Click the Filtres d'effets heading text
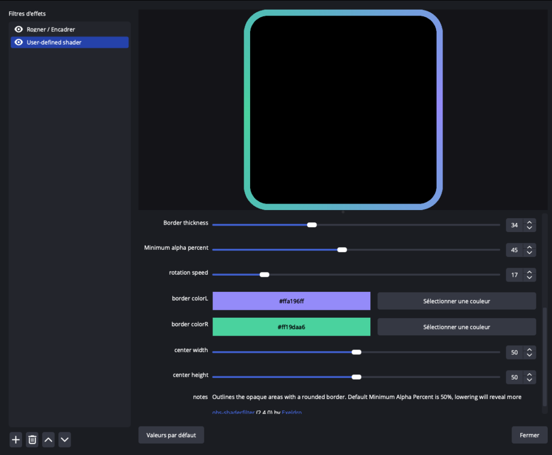Screen dimensions: 552x455 pos(27,13)
